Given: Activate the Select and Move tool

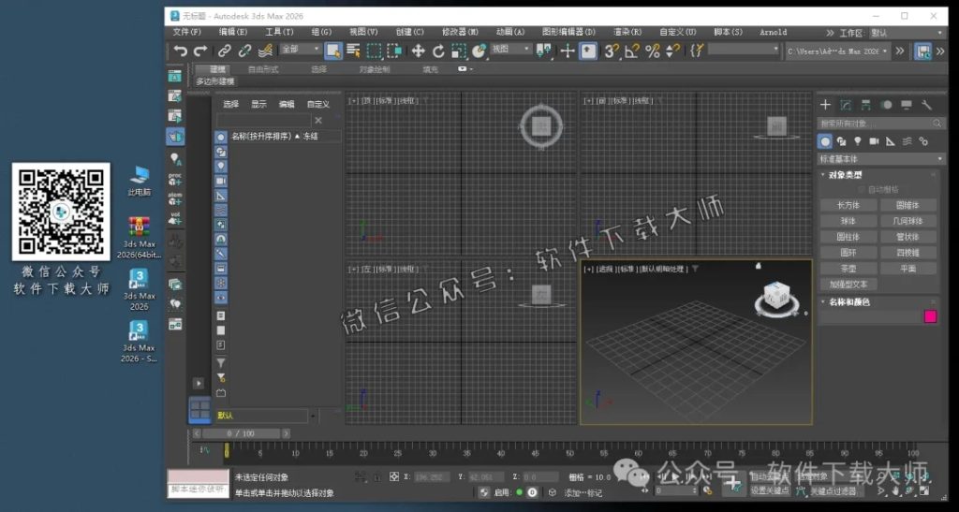Looking at the screenshot, I should pos(418,51).
